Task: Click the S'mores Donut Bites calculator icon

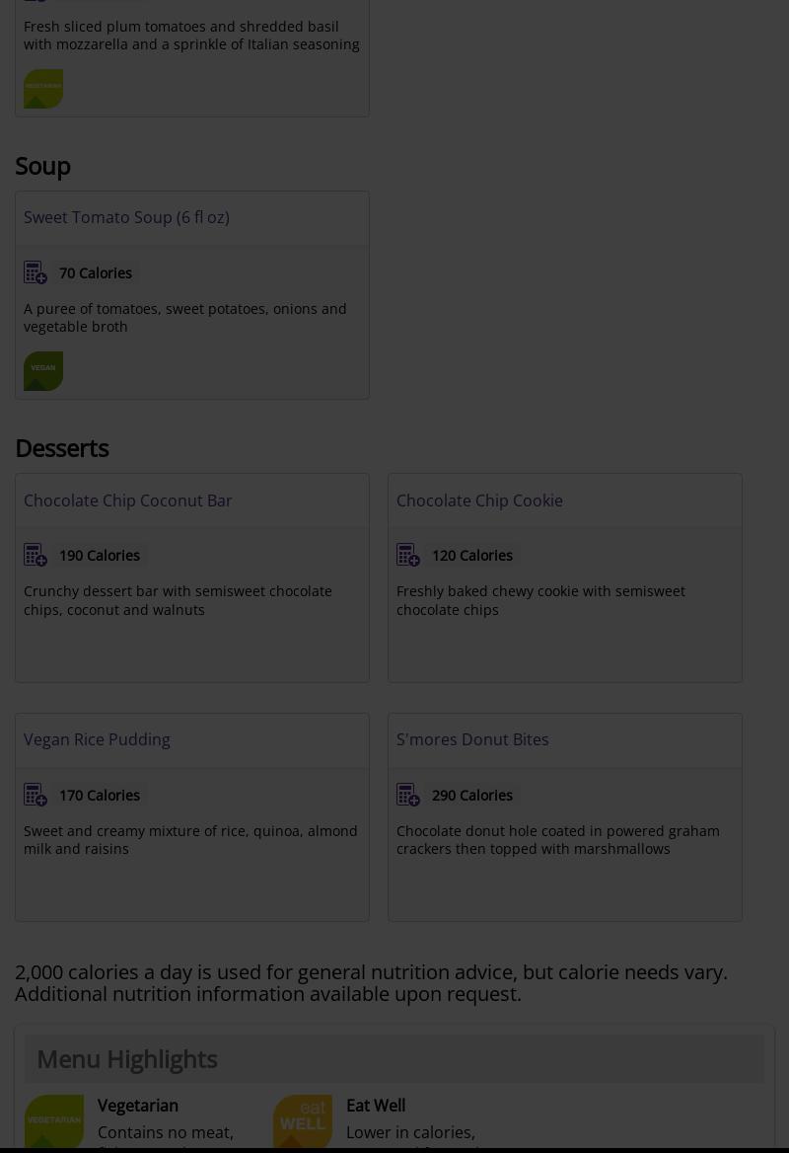Action: 408,795
